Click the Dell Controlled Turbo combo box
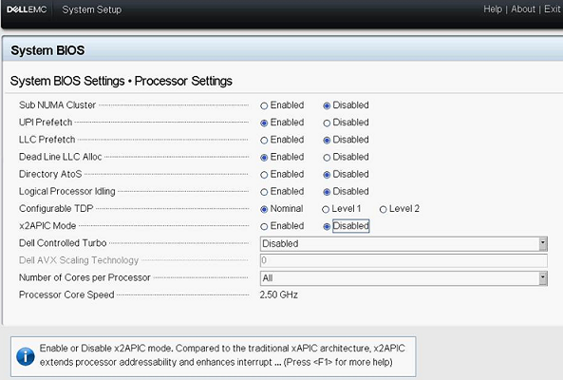The width and height of the screenshot is (563, 380). (x=403, y=243)
